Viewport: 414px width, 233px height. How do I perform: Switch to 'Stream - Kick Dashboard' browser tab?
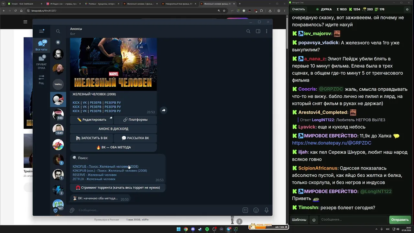(x=24, y=4)
